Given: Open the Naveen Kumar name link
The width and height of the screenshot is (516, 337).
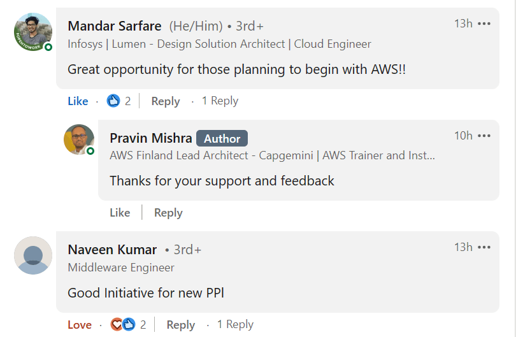Looking at the screenshot, I should pos(112,250).
